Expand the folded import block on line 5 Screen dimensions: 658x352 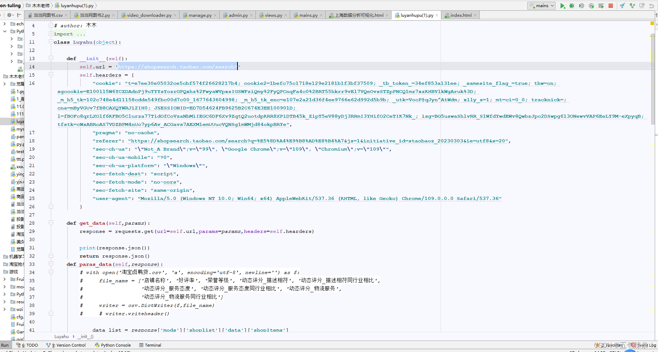click(51, 34)
